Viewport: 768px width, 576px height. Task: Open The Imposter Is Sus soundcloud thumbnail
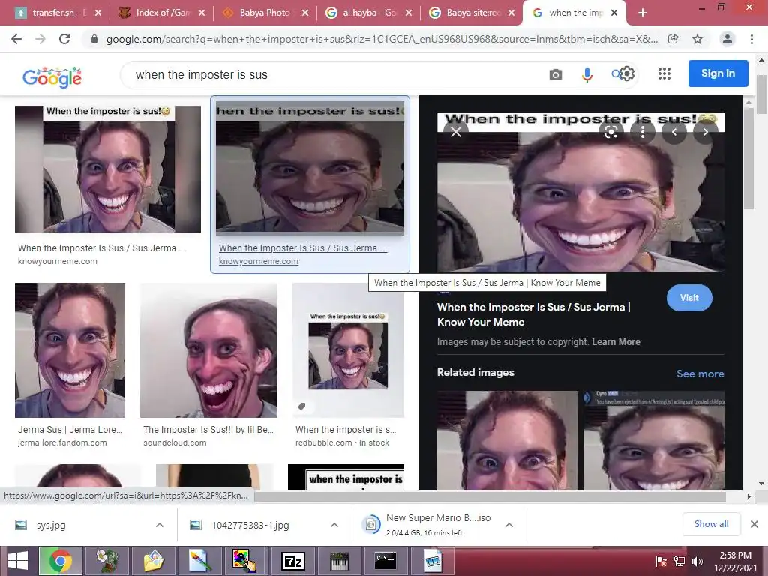tap(208, 350)
